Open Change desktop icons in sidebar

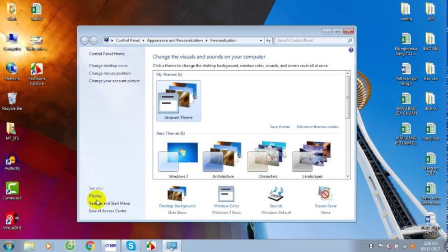click(108, 66)
